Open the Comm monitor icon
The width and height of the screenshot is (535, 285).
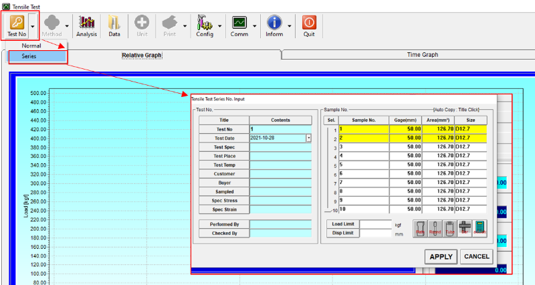pos(239,23)
